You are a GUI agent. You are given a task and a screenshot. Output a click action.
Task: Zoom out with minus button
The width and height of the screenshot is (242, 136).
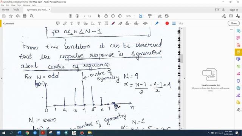tap(113, 16)
